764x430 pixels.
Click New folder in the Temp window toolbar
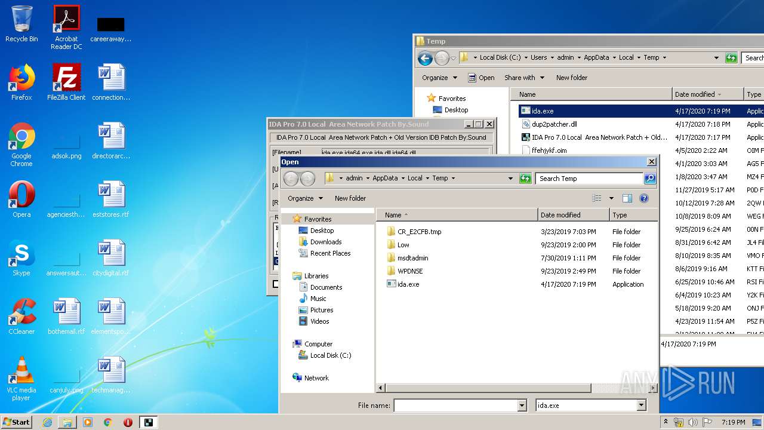[x=572, y=78]
